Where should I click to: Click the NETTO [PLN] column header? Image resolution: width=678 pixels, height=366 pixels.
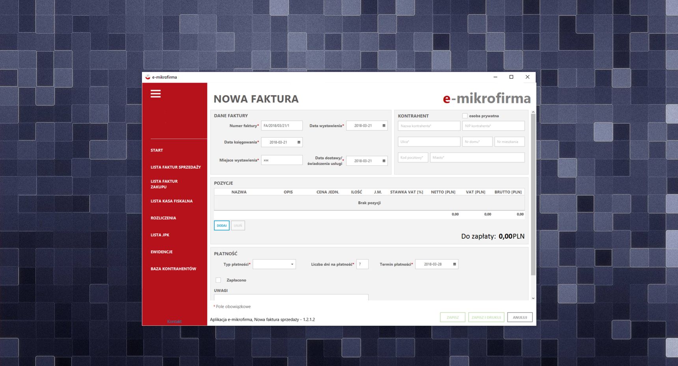[x=443, y=192]
